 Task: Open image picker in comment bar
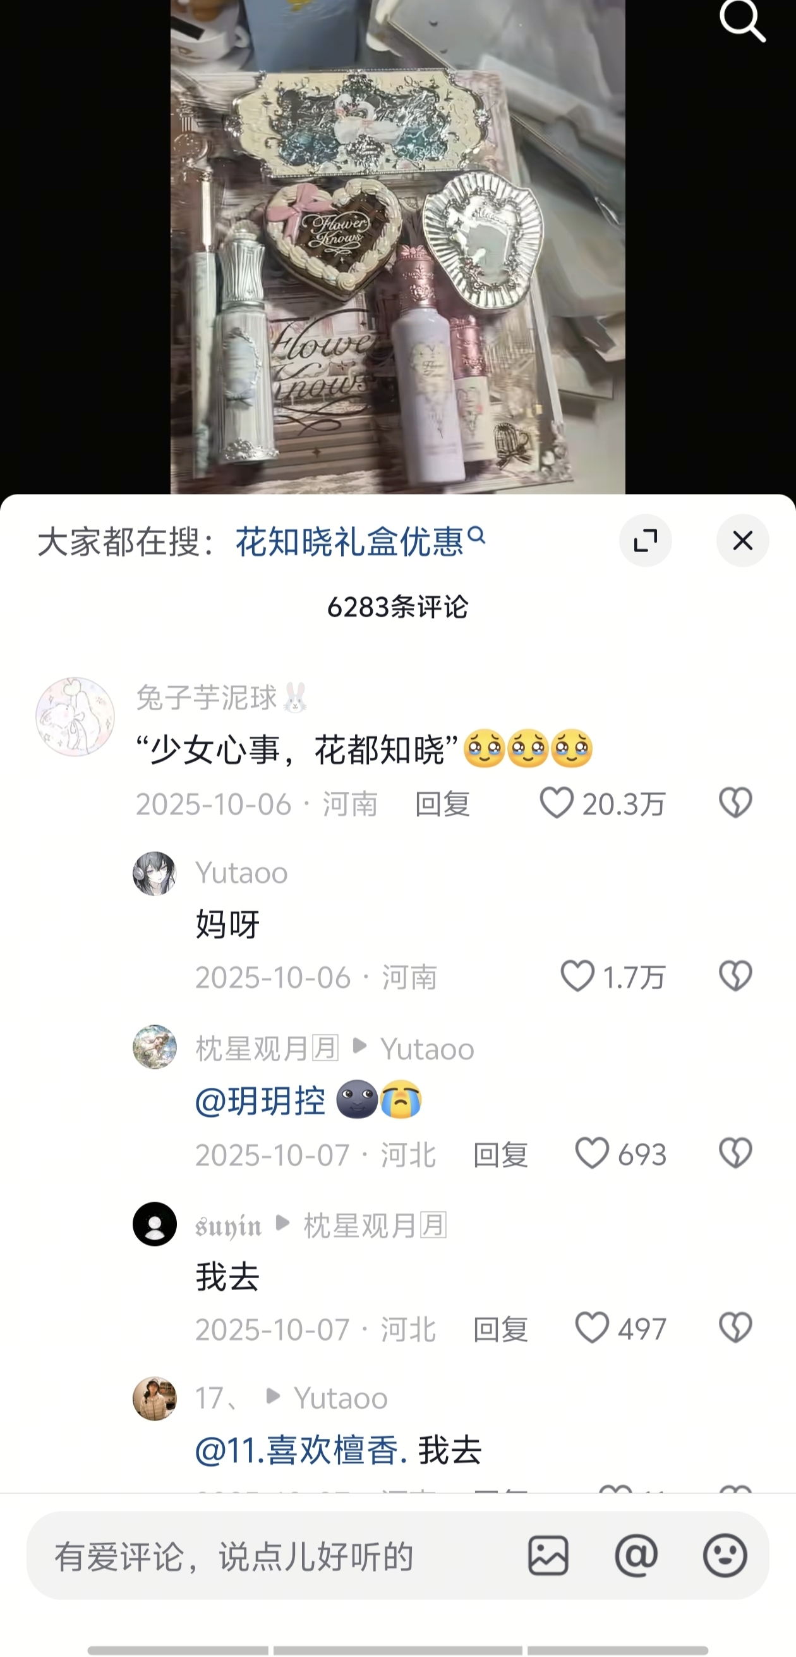[548, 1556]
